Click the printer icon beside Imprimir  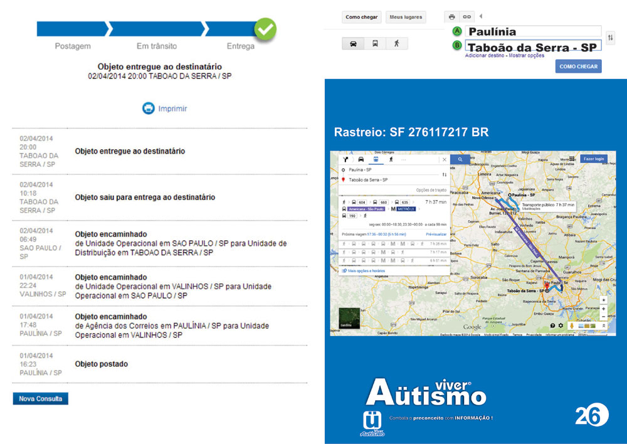148,108
